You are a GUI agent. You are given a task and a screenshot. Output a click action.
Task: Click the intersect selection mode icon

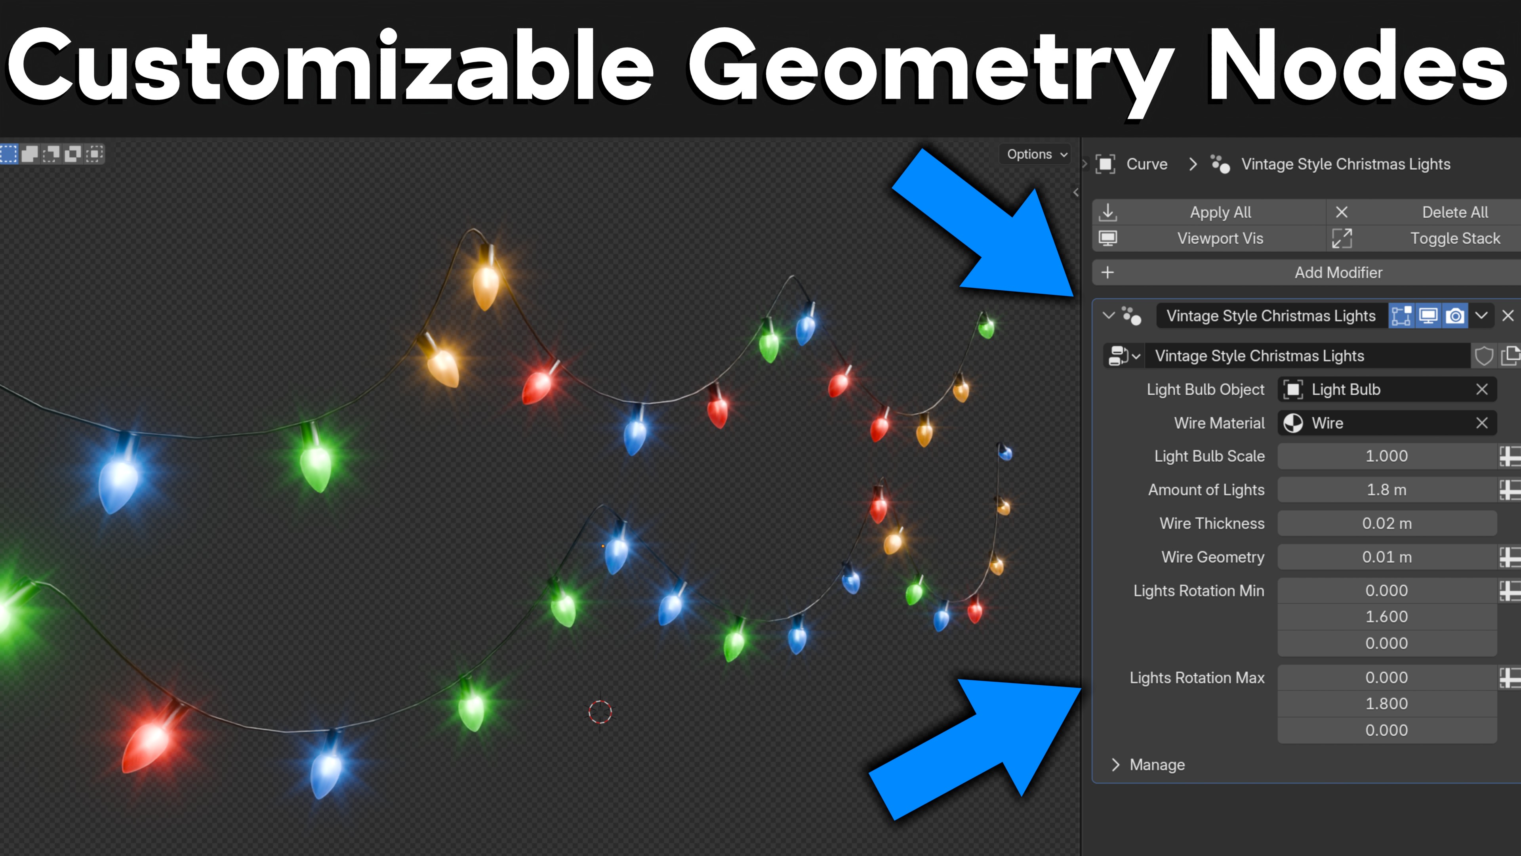94,154
